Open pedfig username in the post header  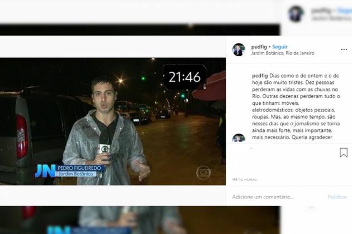click(259, 47)
